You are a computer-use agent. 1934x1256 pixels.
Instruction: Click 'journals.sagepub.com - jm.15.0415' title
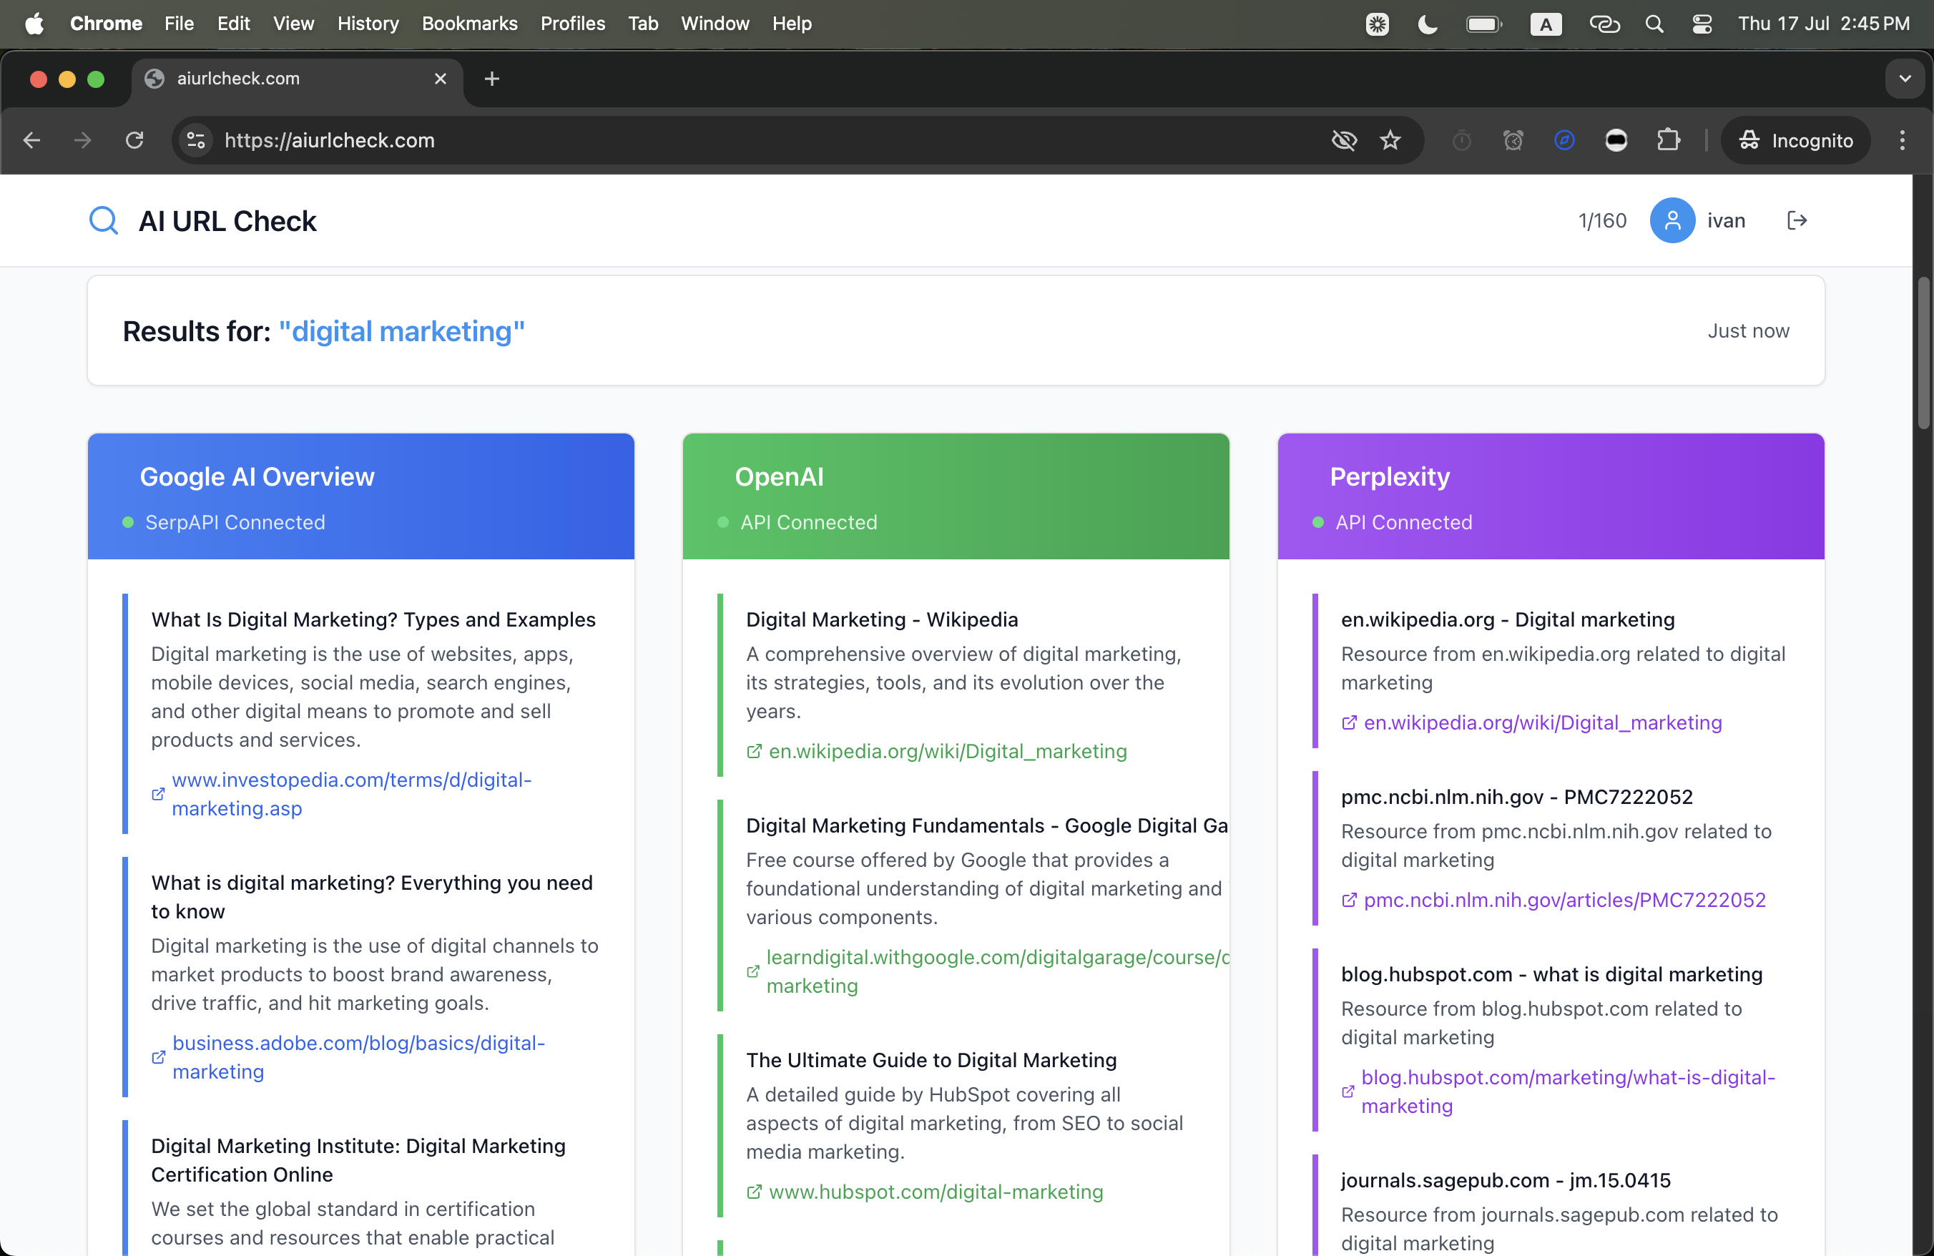pyautogui.click(x=1506, y=1179)
